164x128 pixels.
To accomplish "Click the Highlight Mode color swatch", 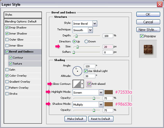I will (x=109, y=92).
